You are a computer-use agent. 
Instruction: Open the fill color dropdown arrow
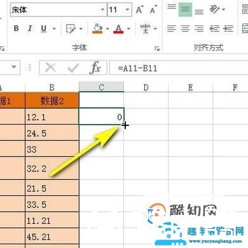pos(107,29)
